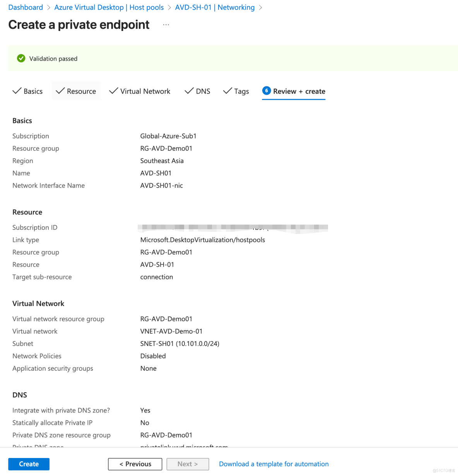Click the < Previous button
458x475 pixels.
[135, 464]
